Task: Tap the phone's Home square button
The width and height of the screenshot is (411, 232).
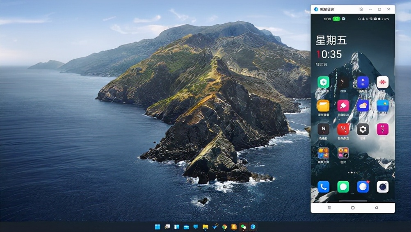Action: click(353, 208)
